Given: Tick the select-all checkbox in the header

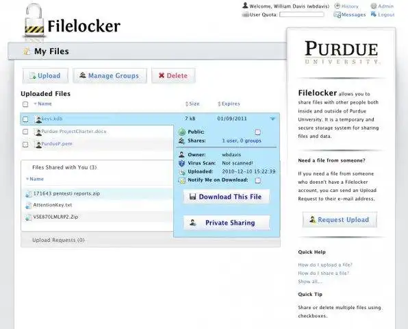Looking at the screenshot, I should point(25,104).
